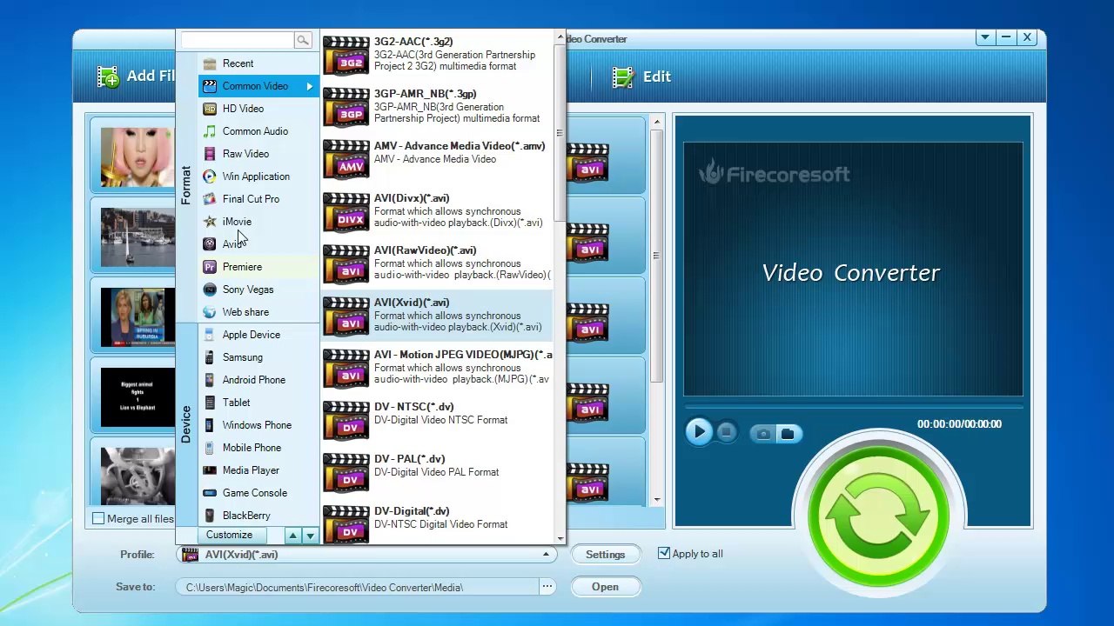1114x626 pixels.
Task: Click the Win Application category icon
Action: coord(209,176)
